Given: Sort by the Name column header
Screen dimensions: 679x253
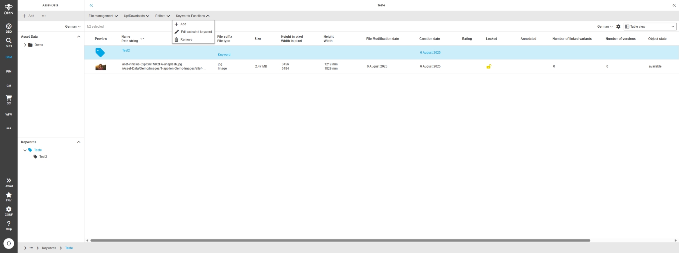Looking at the screenshot, I should (126, 37).
